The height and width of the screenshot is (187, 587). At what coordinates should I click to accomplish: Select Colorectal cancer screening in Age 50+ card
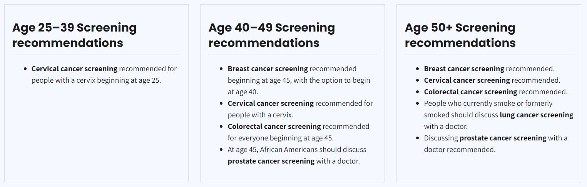tap(470, 92)
